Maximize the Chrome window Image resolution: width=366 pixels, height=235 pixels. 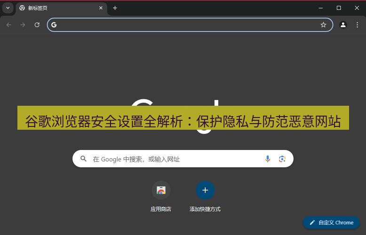point(339,8)
